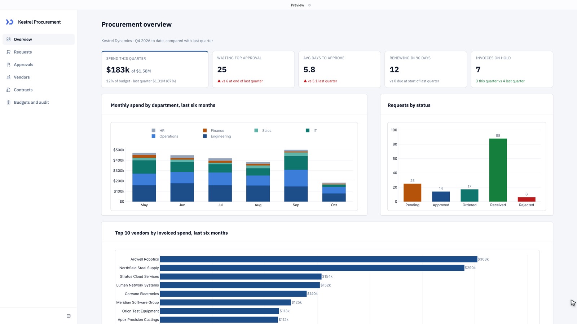The height and width of the screenshot is (324, 577).
Task: Click the May stacked spend bar
Action: [144, 177]
